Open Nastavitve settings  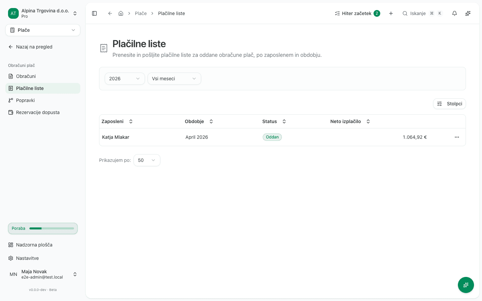coord(43,258)
